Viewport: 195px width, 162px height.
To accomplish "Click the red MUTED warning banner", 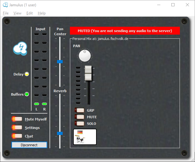I will click(x=125, y=31).
